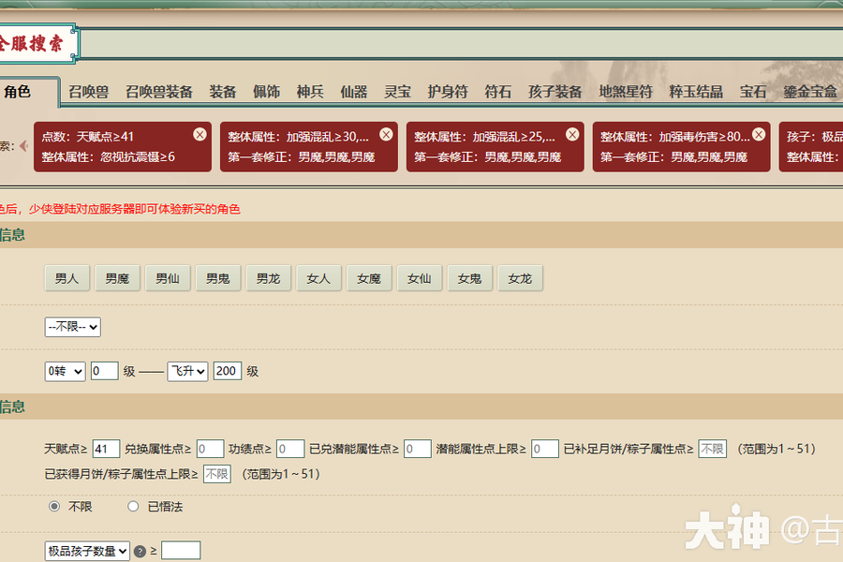Image resolution: width=843 pixels, height=562 pixels.
Task: Open the 宝石 tab
Action: pyautogui.click(x=753, y=92)
